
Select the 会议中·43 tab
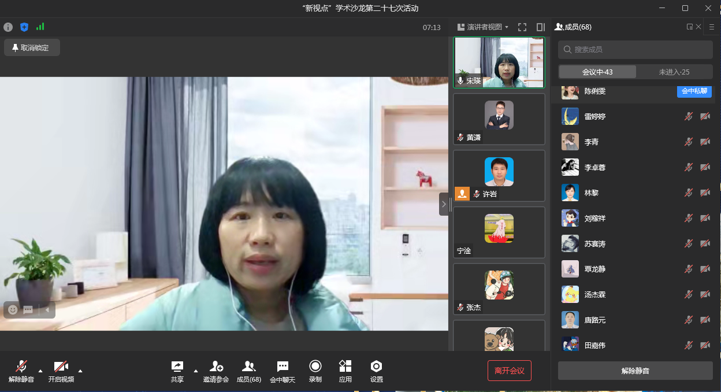pos(597,72)
